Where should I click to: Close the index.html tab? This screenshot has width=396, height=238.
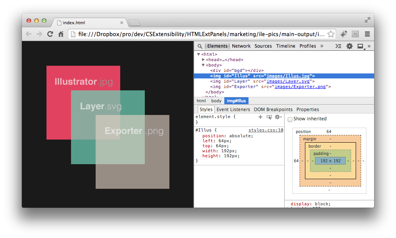(122, 23)
